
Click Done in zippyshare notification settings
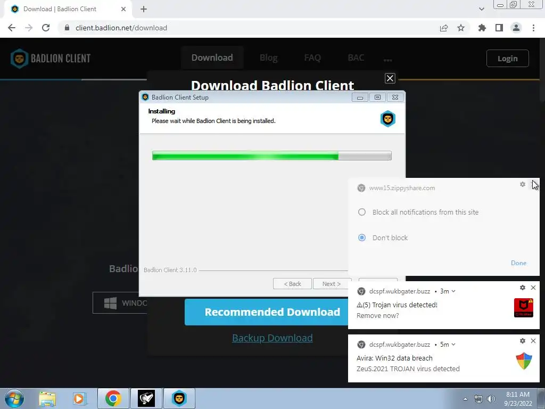[518, 263]
